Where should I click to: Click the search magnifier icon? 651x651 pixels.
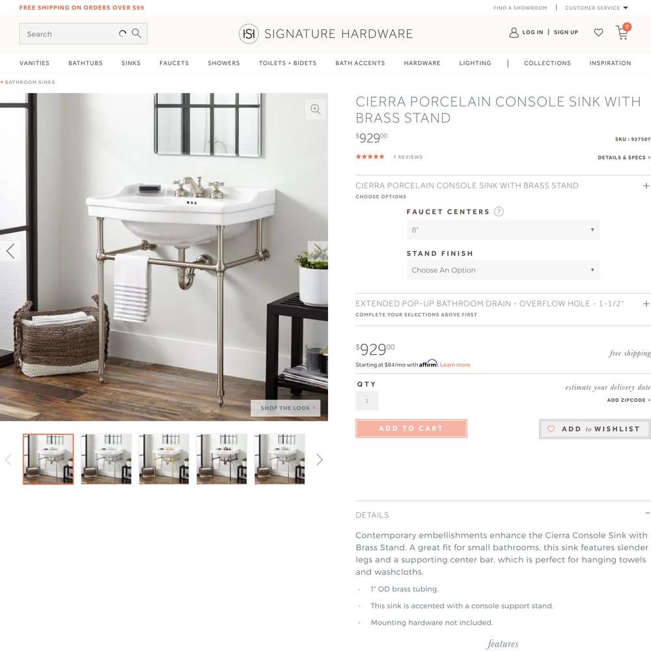[136, 33]
